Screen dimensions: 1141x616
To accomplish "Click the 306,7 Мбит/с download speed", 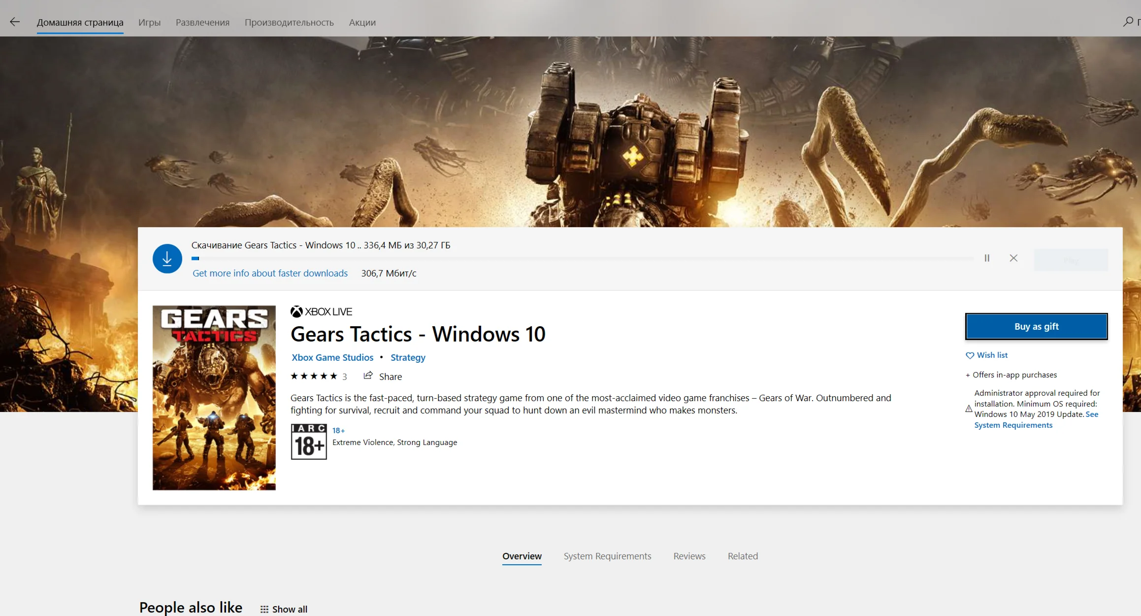I will pyautogui.click(x=389, y=273).
